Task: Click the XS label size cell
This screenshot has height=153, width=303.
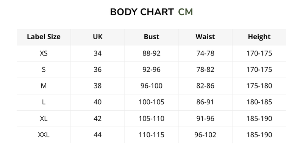Action: 44,53
